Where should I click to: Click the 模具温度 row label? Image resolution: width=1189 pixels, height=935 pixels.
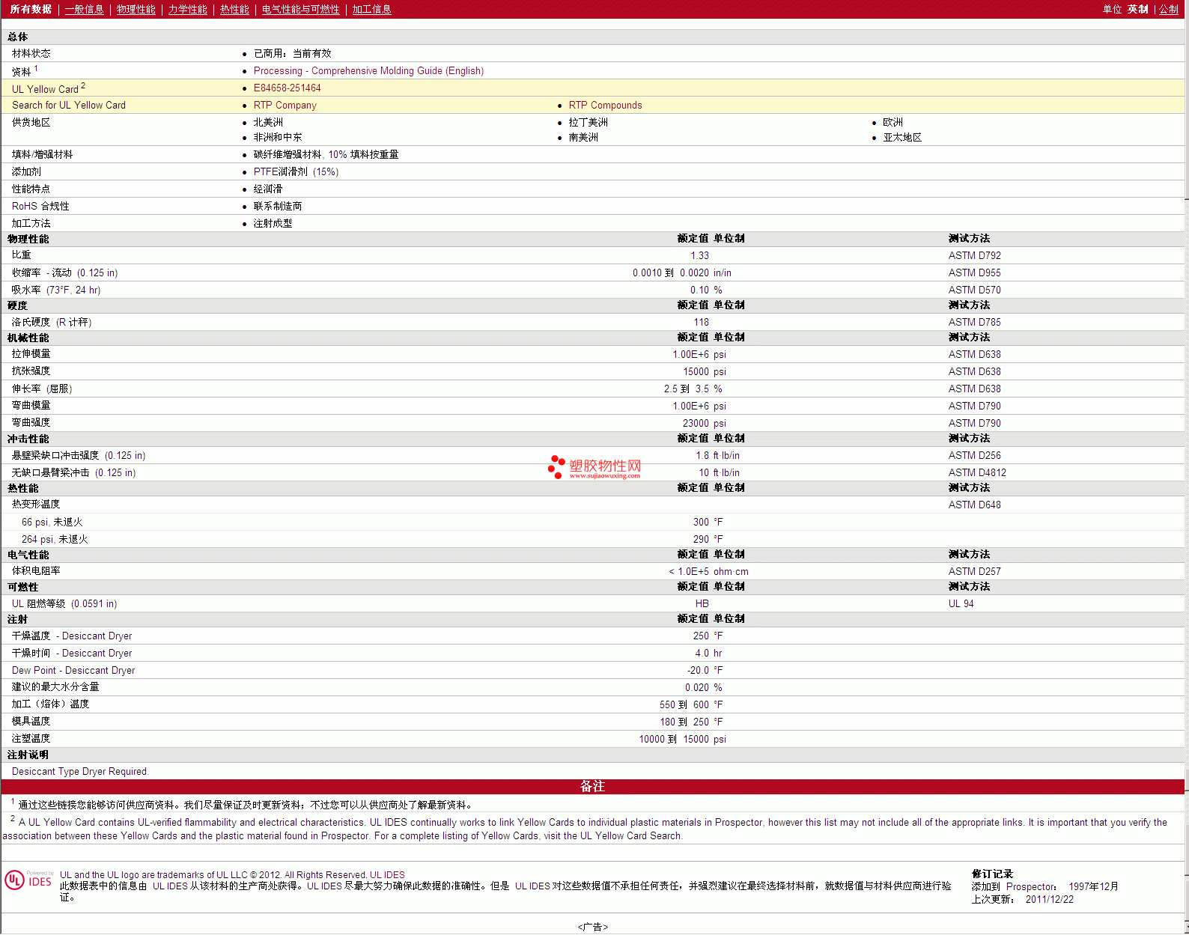click(31, 721)
